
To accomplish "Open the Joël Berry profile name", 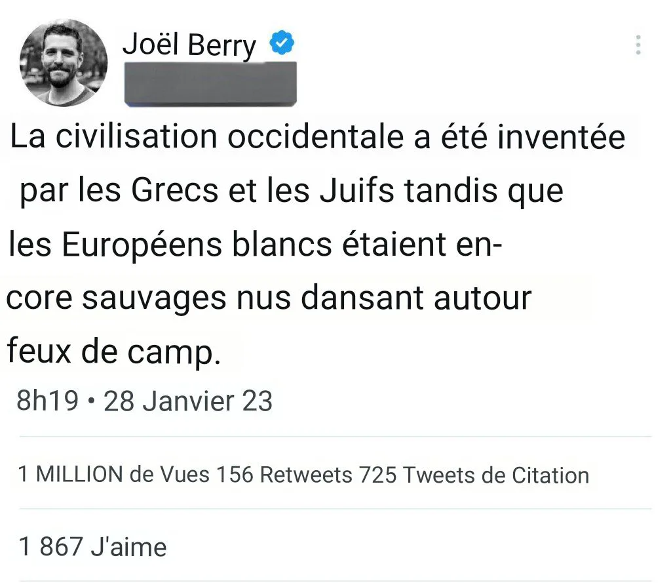I will coord(189,45).
